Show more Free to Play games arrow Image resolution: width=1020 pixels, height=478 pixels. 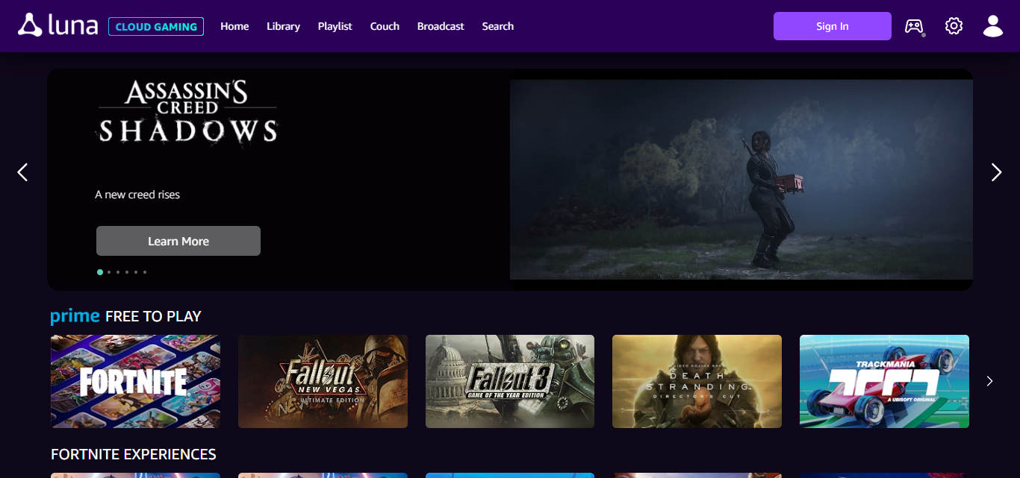[x=989, y=381]
